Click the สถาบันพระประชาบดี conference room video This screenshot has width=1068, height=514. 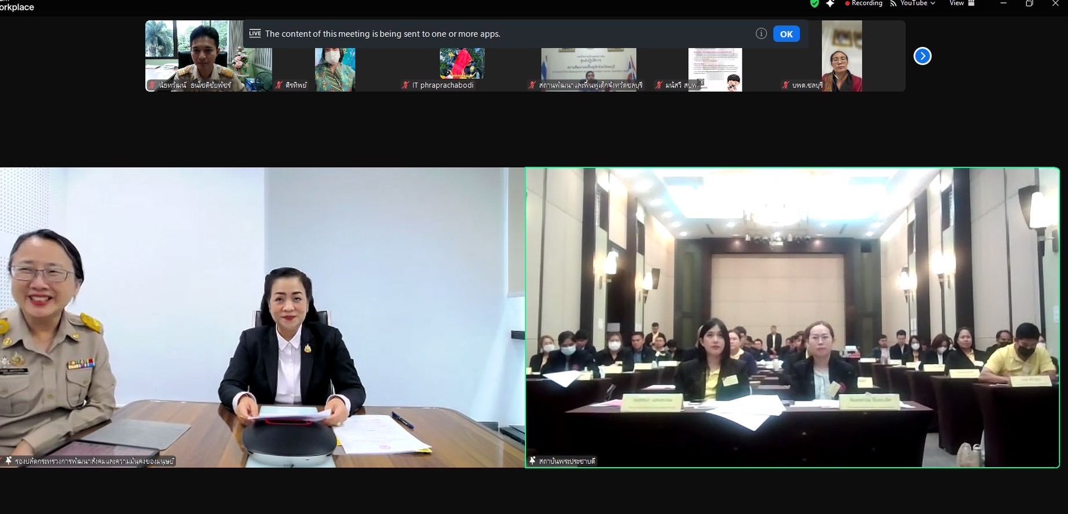click(x=792, y=317)
